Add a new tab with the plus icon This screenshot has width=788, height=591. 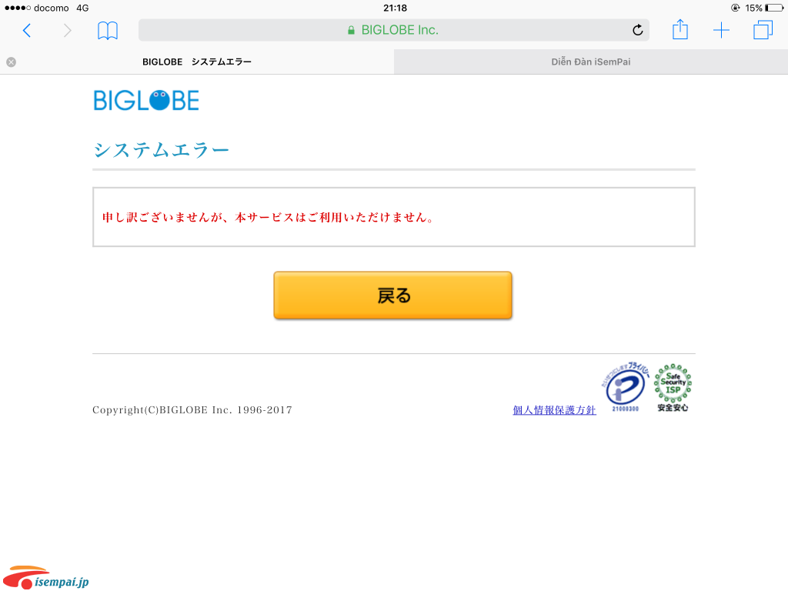point(721,30)
